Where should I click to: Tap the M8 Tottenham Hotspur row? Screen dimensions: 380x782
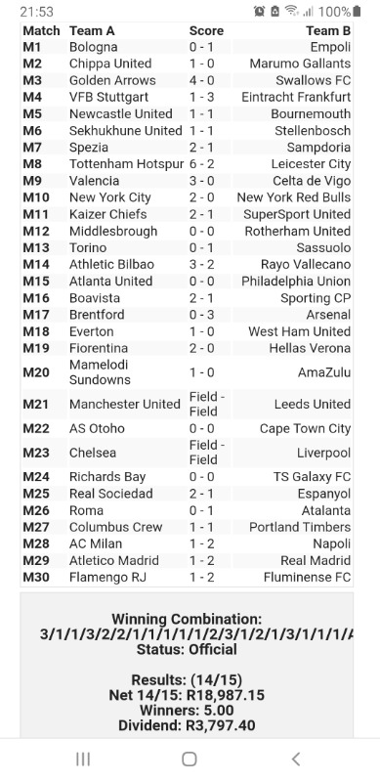(187, 164)
